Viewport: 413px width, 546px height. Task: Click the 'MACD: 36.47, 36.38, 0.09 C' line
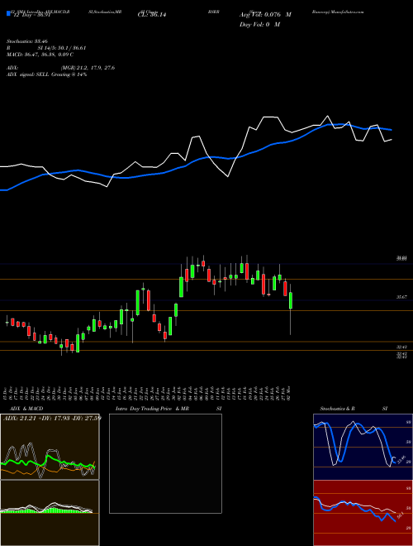tap(40, 55)
